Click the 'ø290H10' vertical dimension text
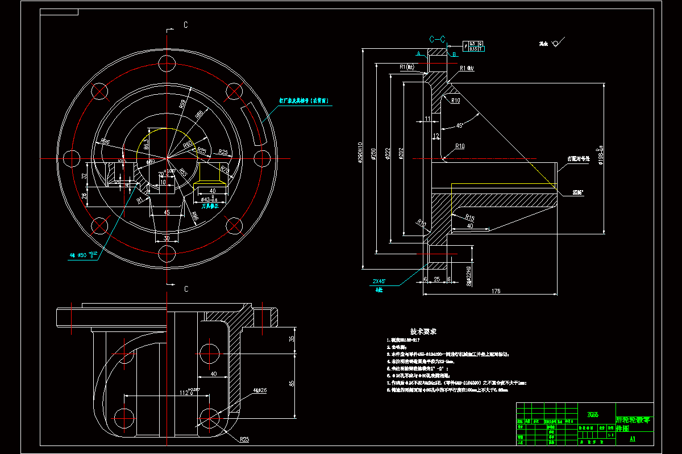 [359, 152]
